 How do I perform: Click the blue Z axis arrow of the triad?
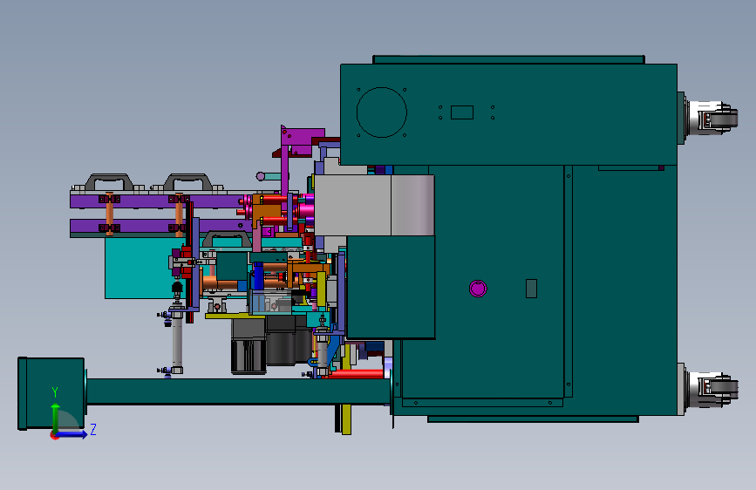click(72, 434)
